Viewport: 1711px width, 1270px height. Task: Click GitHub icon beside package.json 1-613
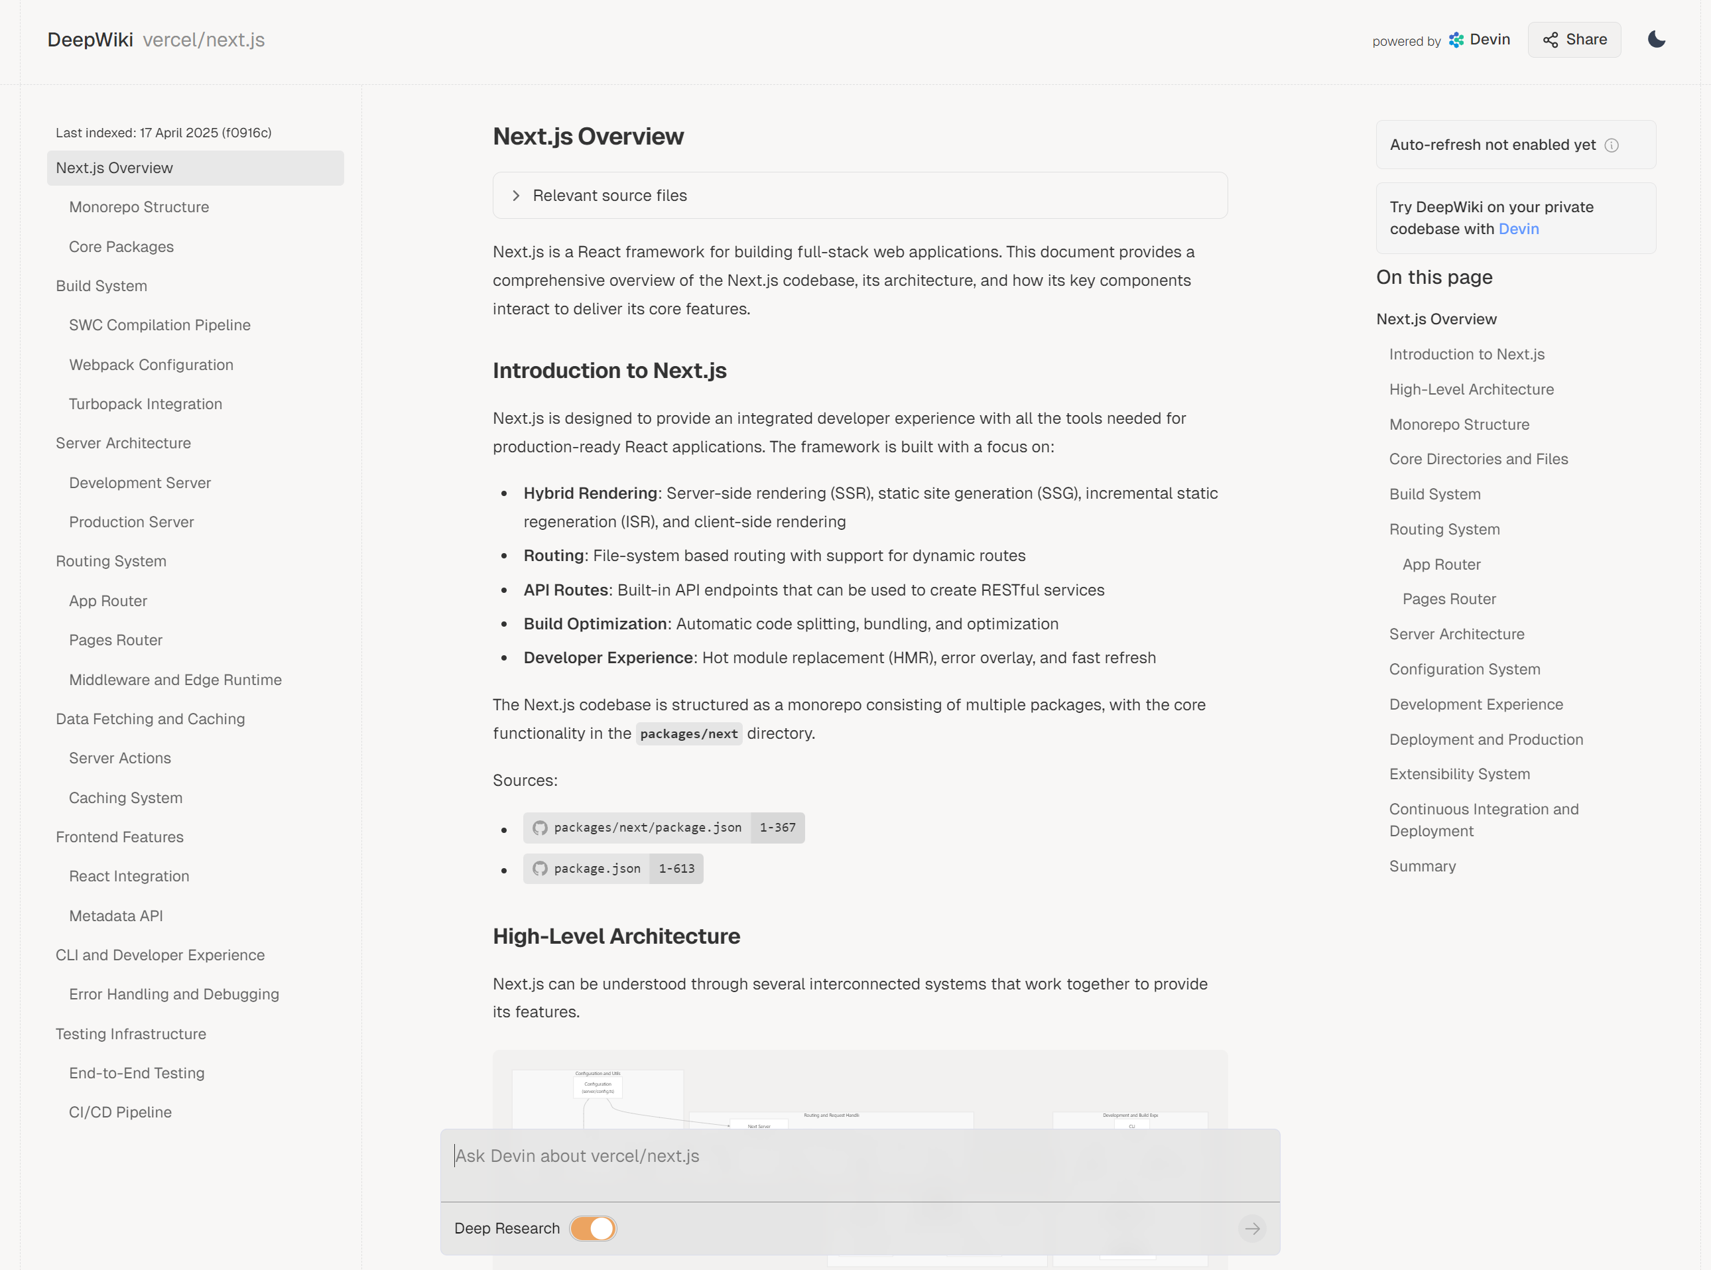click(540, 869)
